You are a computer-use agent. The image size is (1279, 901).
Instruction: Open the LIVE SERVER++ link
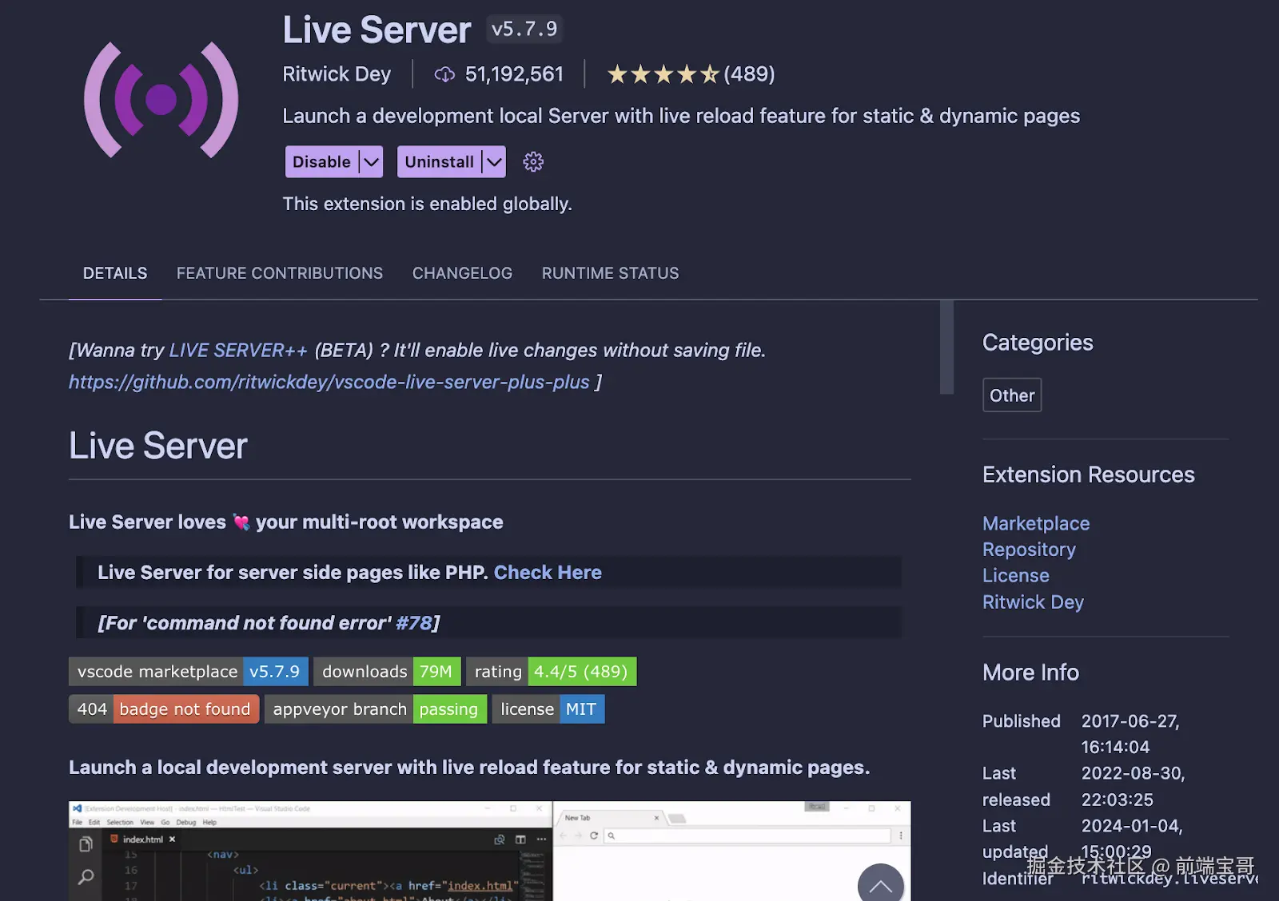(x=238, y=351)
